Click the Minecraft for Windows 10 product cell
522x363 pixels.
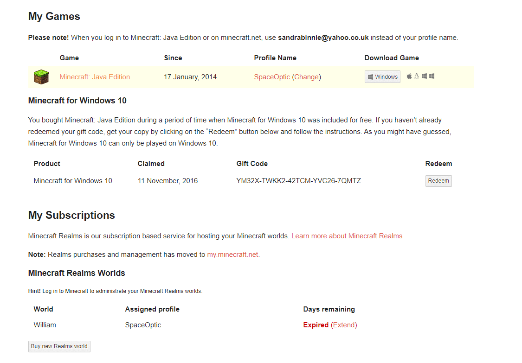73,181
